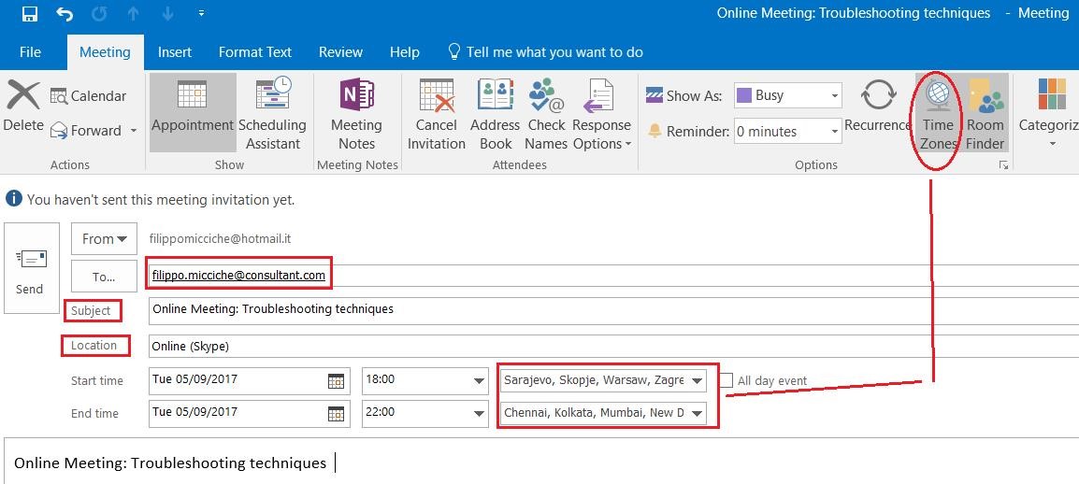Expand the Show As Busy dropdown
This screenshot has width=1079, height=484.
point(834,95)
